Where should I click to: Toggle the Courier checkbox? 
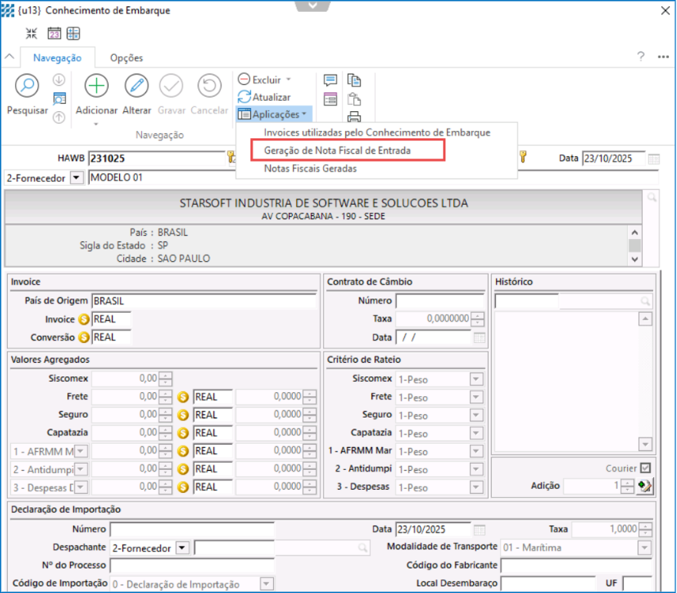tap(645, 468)
